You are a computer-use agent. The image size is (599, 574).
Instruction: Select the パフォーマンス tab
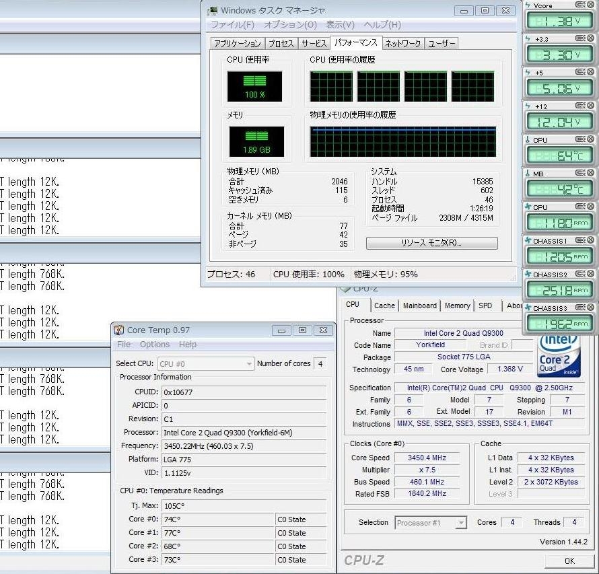click(x=356, y=43)
